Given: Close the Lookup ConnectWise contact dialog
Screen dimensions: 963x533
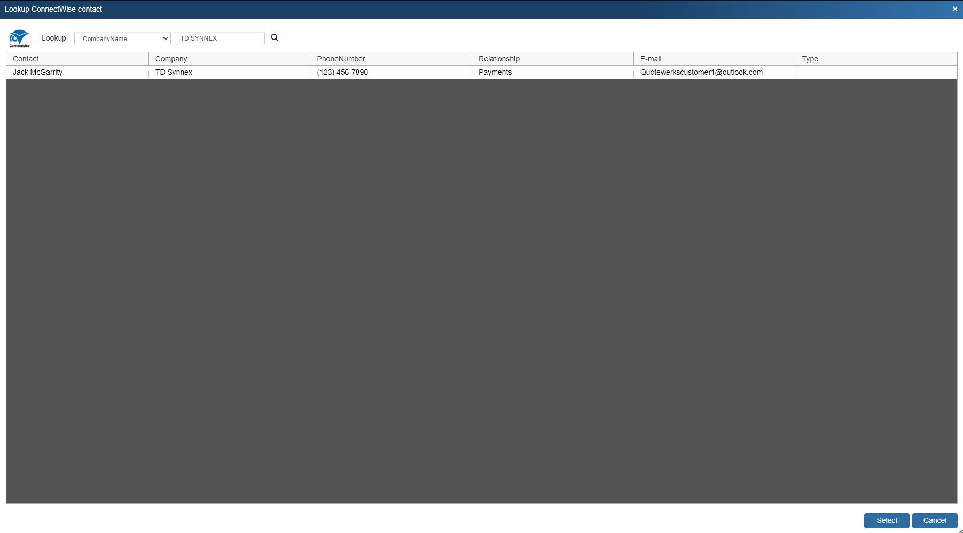Looking at the screenshot, I should point(955,9).
